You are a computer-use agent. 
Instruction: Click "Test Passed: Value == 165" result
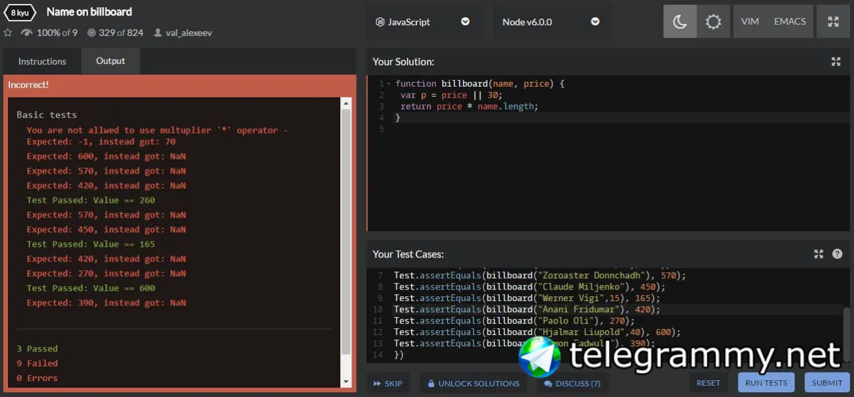click(x=91, y=244)
